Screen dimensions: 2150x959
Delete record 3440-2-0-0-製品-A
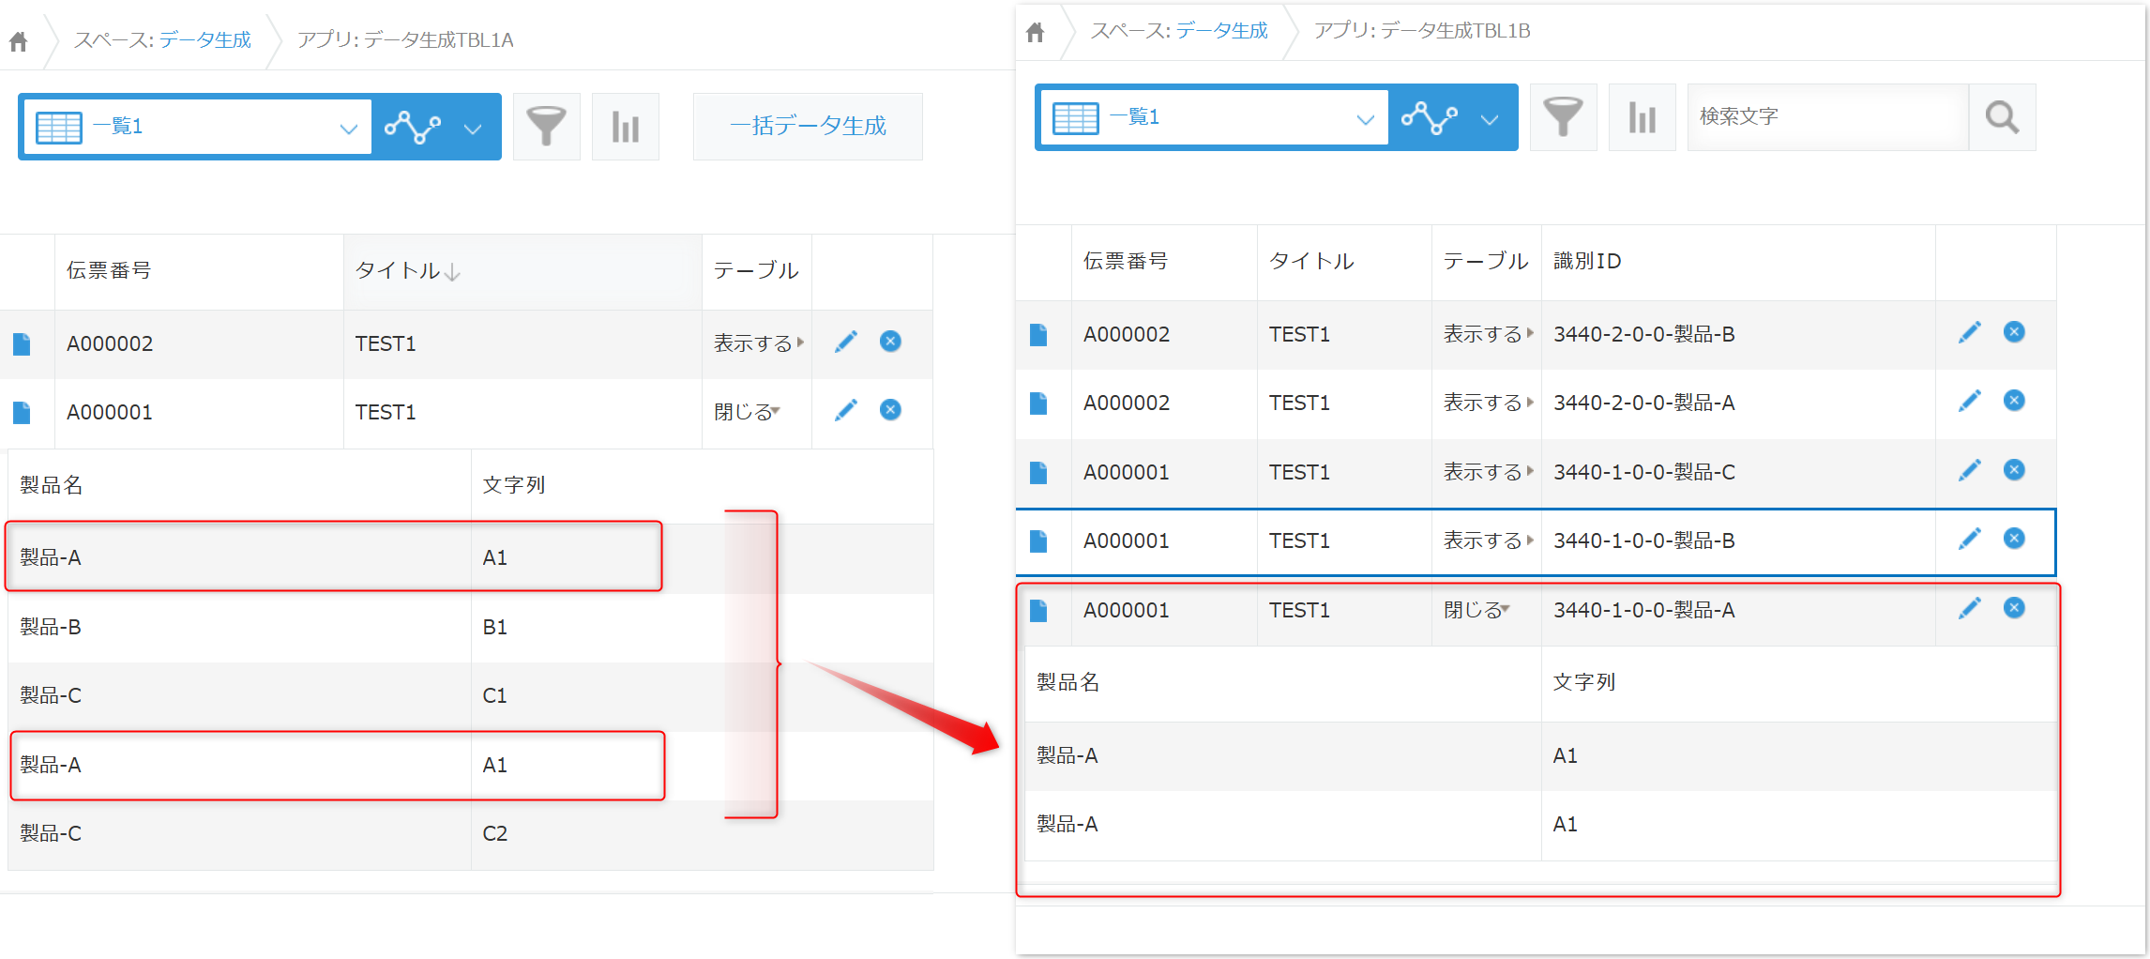coord(2014,401)
